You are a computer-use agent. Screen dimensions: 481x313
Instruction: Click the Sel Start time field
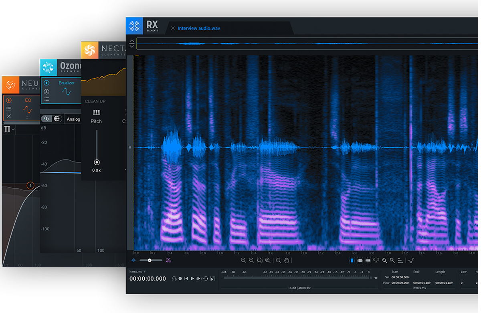click(400, 277)
